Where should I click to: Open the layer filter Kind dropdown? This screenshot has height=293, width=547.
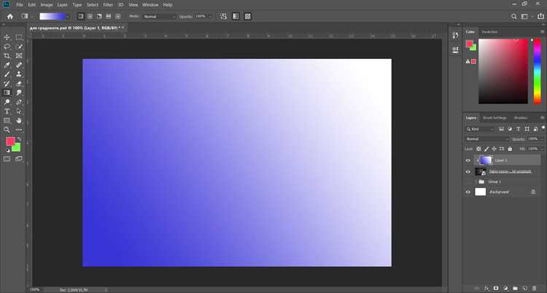pyautogui.click(x=481, y=129)
